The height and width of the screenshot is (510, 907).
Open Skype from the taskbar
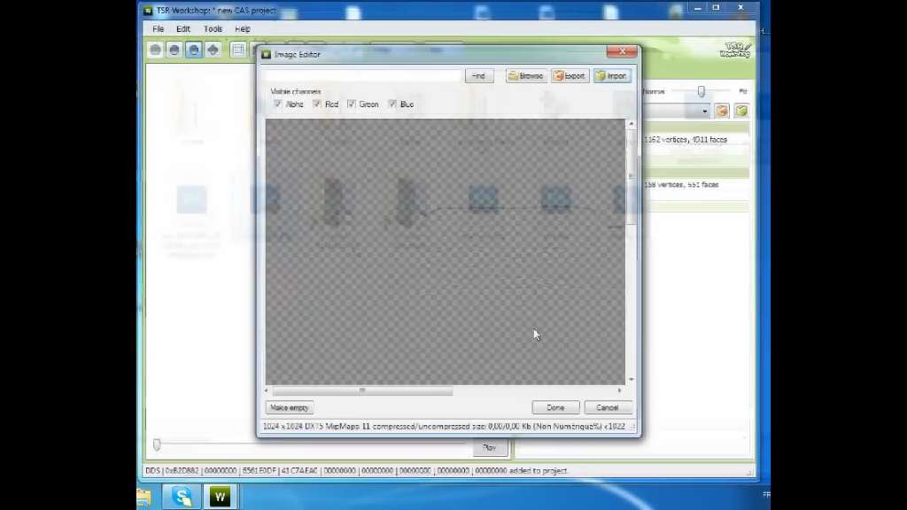tap(183, 497)
